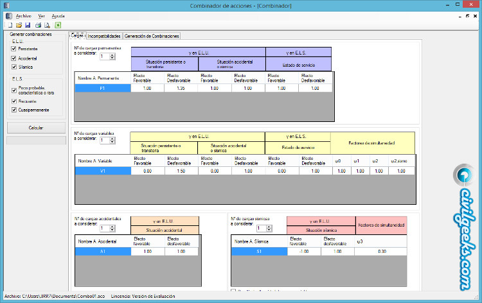
Task: Click the Open folder toolbar icon
Action: 19,25
